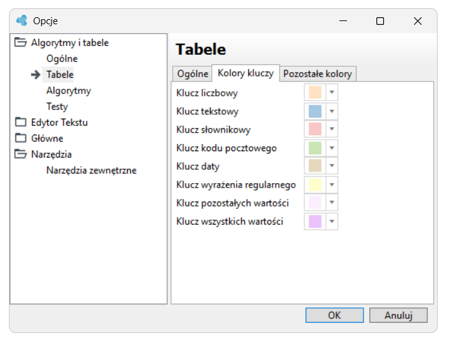
Task: Select Algorytmy in the options tree
Action: (x=68, y=91)
